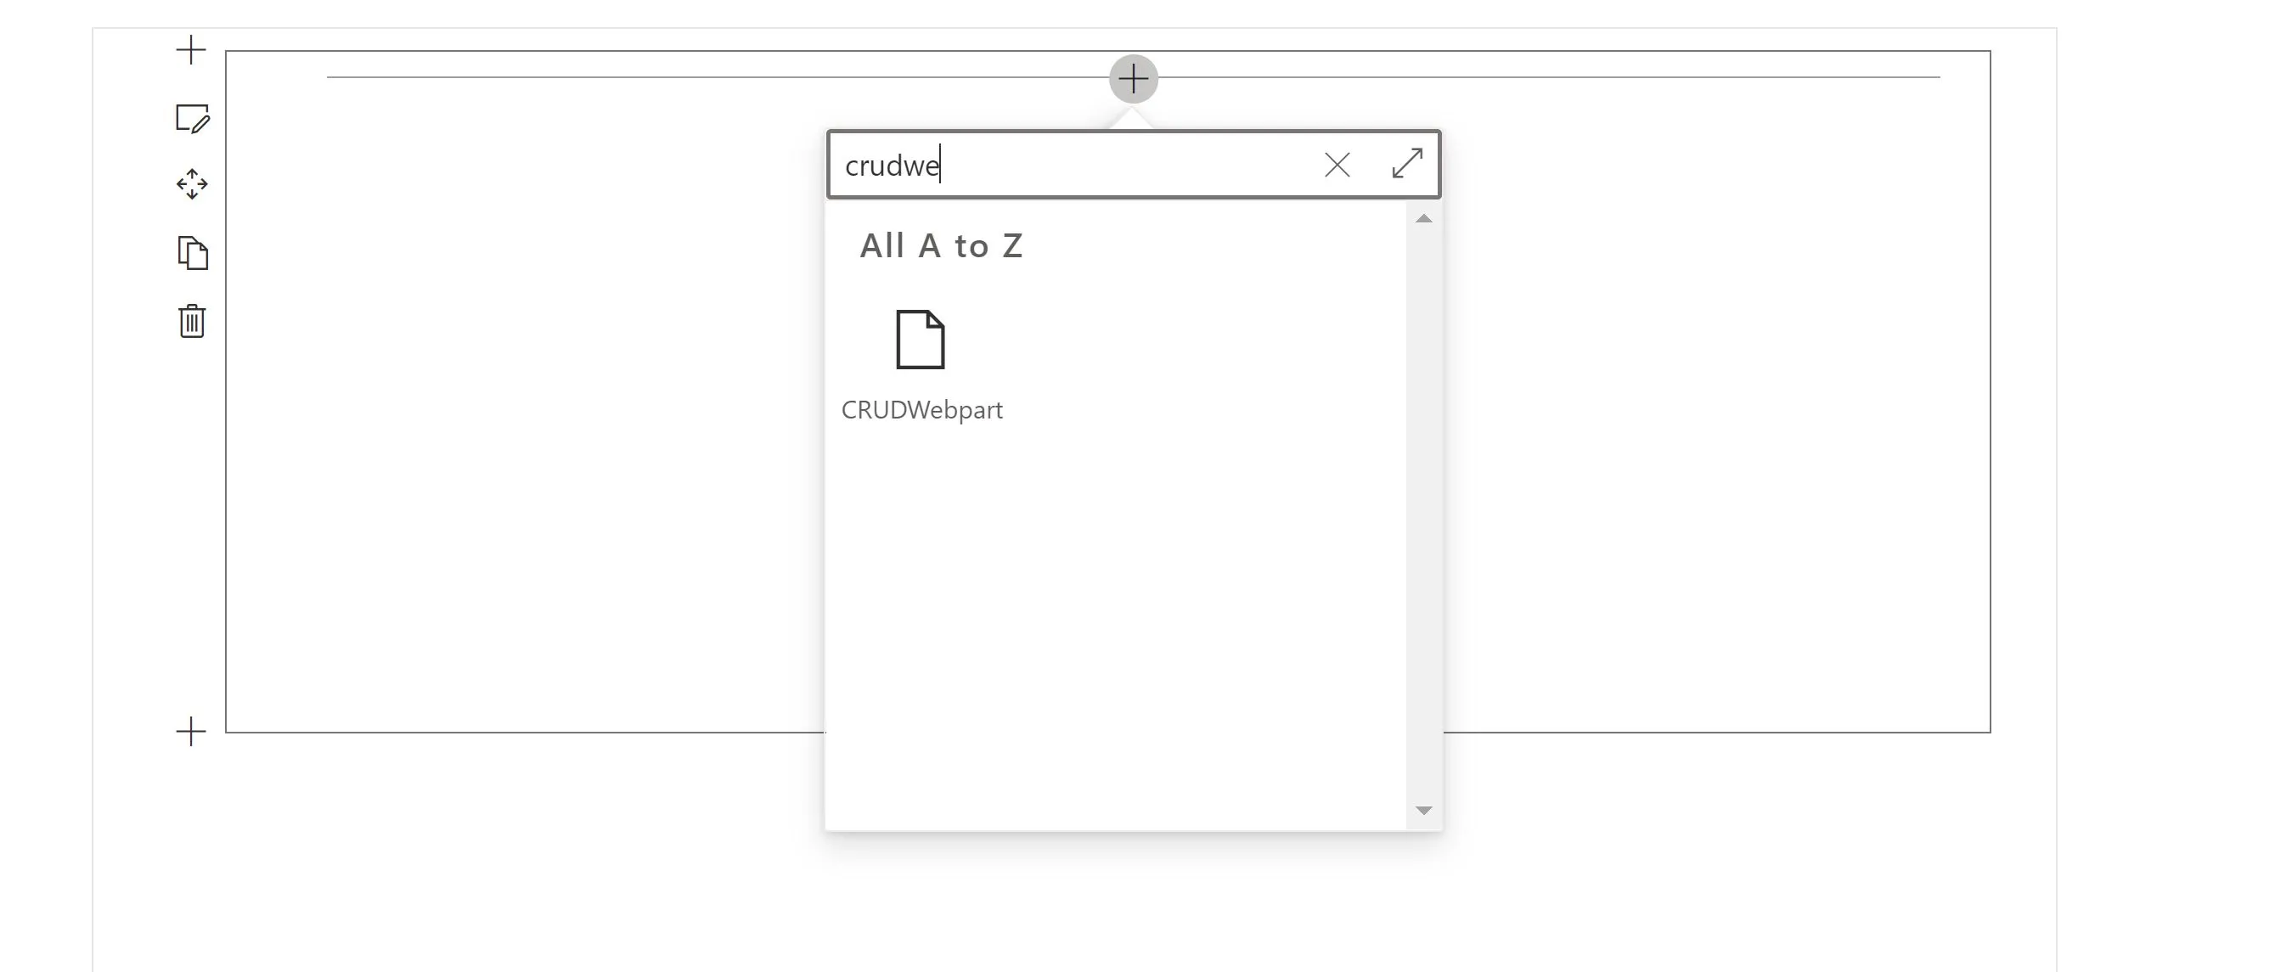Select the gray plus button above the divider
Image resolution: width=2275 pixels, height=972 pixels.
pyautogui.click(x=1133, y=79)
